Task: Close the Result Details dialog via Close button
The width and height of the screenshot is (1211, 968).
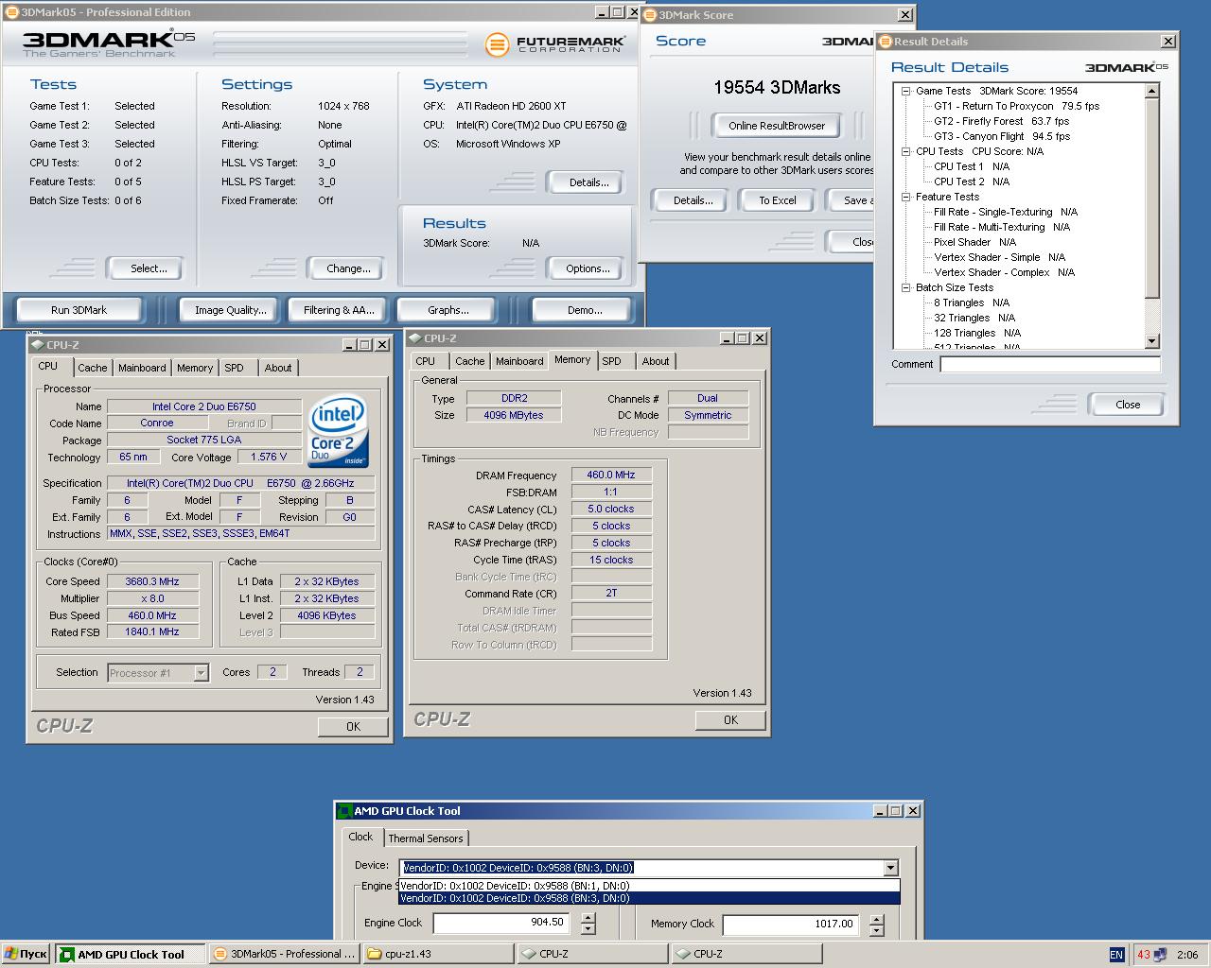Action: [1128, 405]
